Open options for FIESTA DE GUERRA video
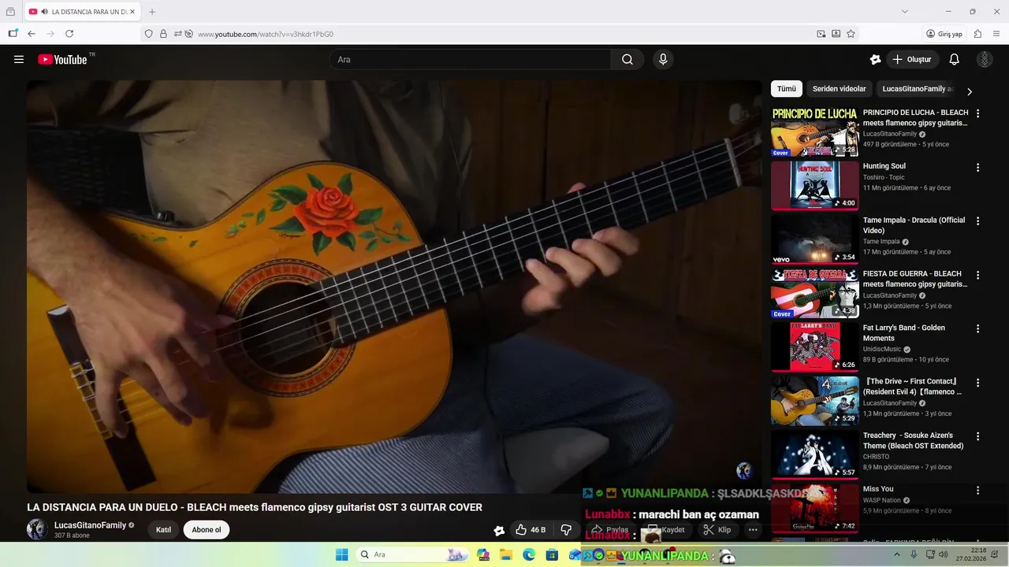Screen dimensions: 1009x567 point(977,275)
